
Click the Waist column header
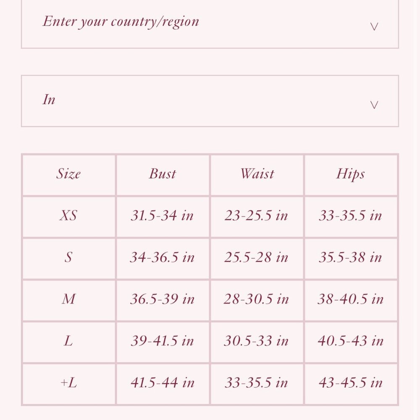(257, 173)
